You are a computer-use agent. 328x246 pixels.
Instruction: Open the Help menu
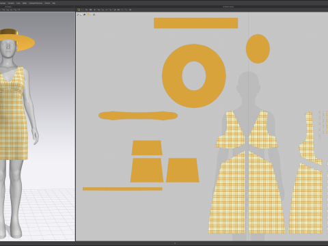tap(53, 3)
